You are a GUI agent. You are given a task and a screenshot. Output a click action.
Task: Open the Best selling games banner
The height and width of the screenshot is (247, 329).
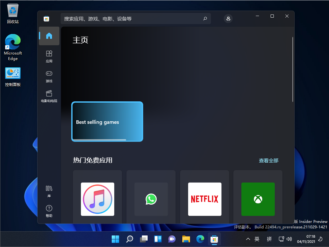(107, 122)
